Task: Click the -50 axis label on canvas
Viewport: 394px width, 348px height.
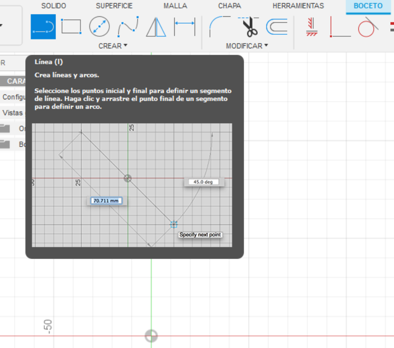Action: tap(48, 326)
